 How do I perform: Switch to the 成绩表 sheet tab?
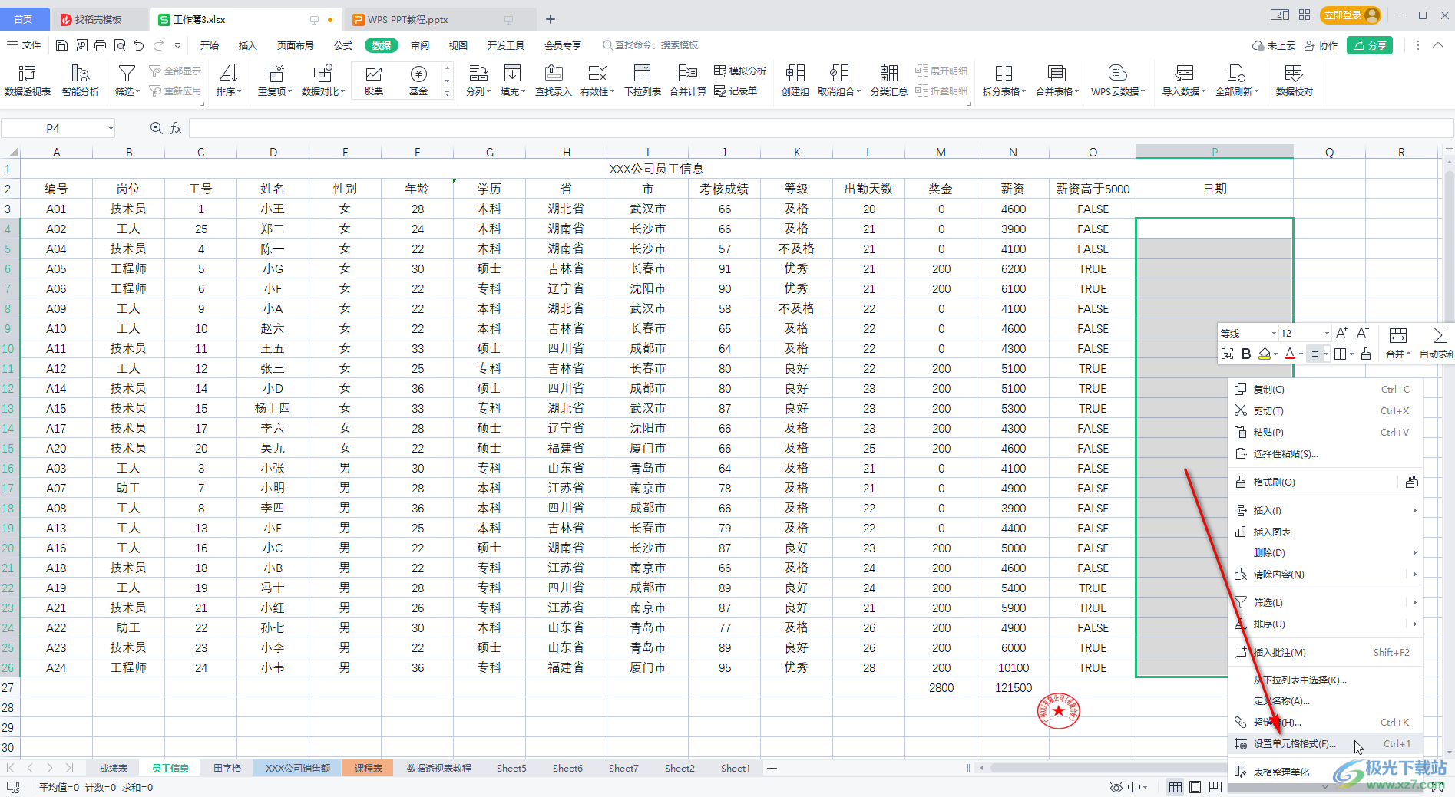point(114,768)
